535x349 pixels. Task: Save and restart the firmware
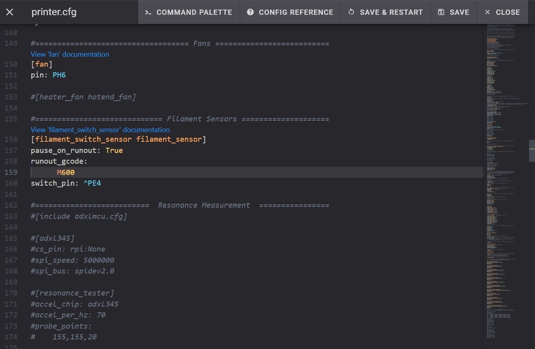(386, 12)
